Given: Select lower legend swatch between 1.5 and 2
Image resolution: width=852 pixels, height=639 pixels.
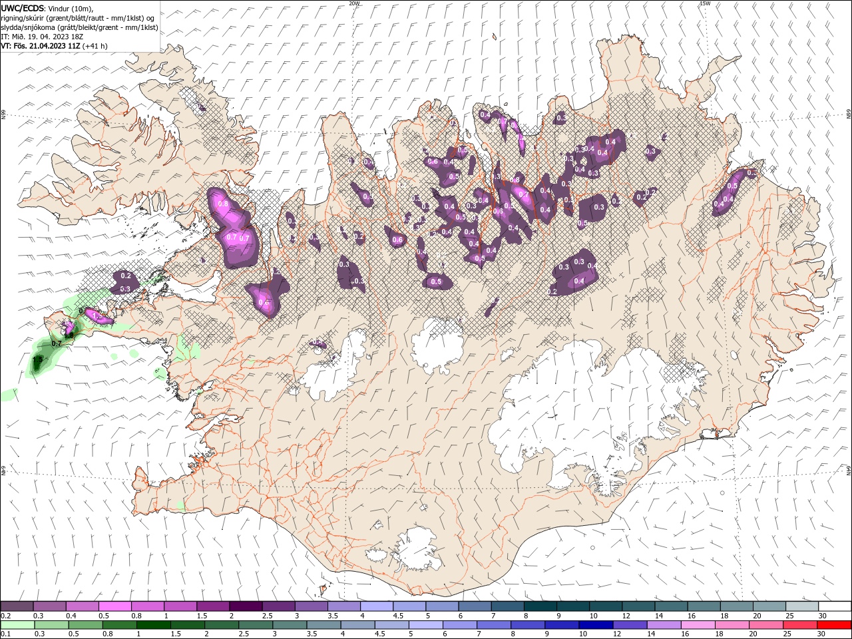Looking at the screenshot, I should (187, 625).
